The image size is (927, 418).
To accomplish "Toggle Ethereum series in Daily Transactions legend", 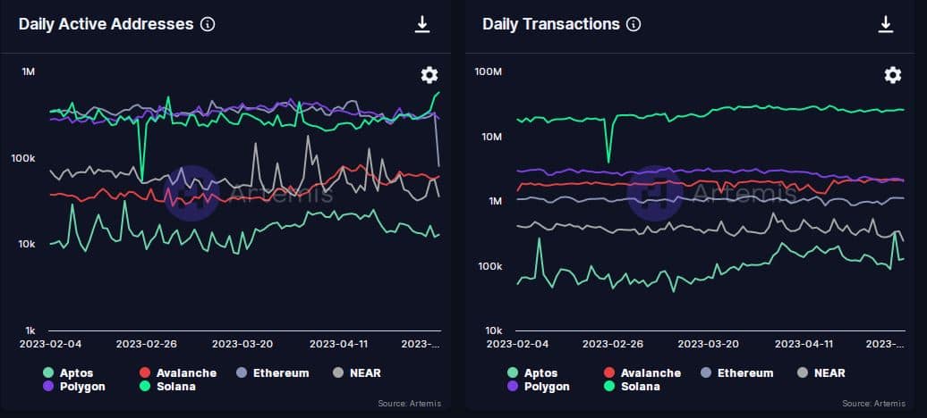I will 736,373.
